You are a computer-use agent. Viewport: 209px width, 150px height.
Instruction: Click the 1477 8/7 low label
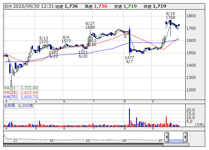[x=129, y=60]
